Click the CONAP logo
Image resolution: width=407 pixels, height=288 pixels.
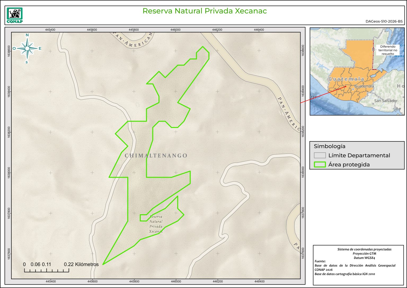[x=15, y=15]
